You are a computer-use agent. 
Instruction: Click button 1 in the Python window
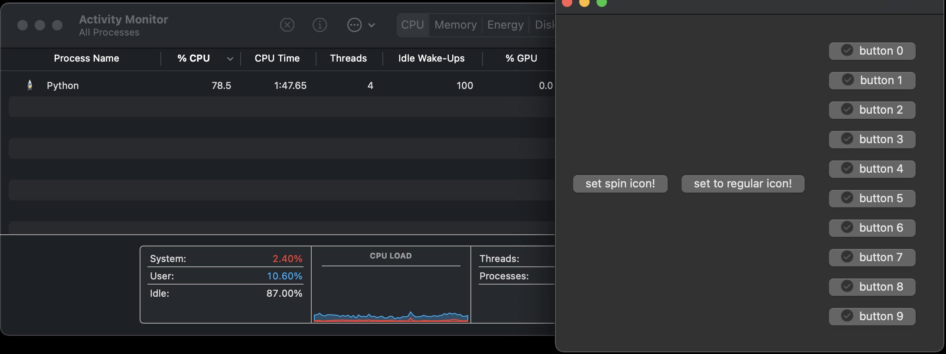point(872,80)
